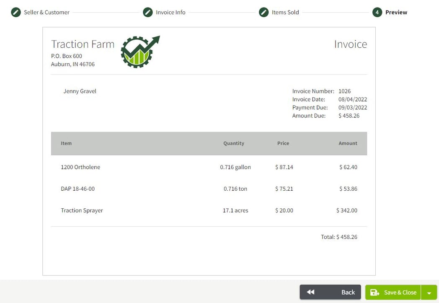439x303 pixels.
Task: Click the Traction Sprayer line item
Action: [82, 210]
